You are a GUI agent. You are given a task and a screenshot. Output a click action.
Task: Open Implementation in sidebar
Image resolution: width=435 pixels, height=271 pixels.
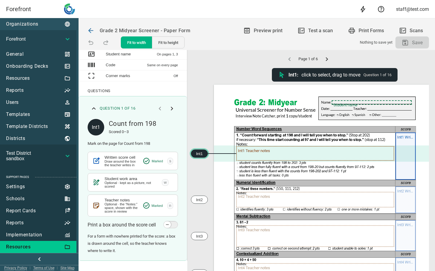(x=38, y=235)
